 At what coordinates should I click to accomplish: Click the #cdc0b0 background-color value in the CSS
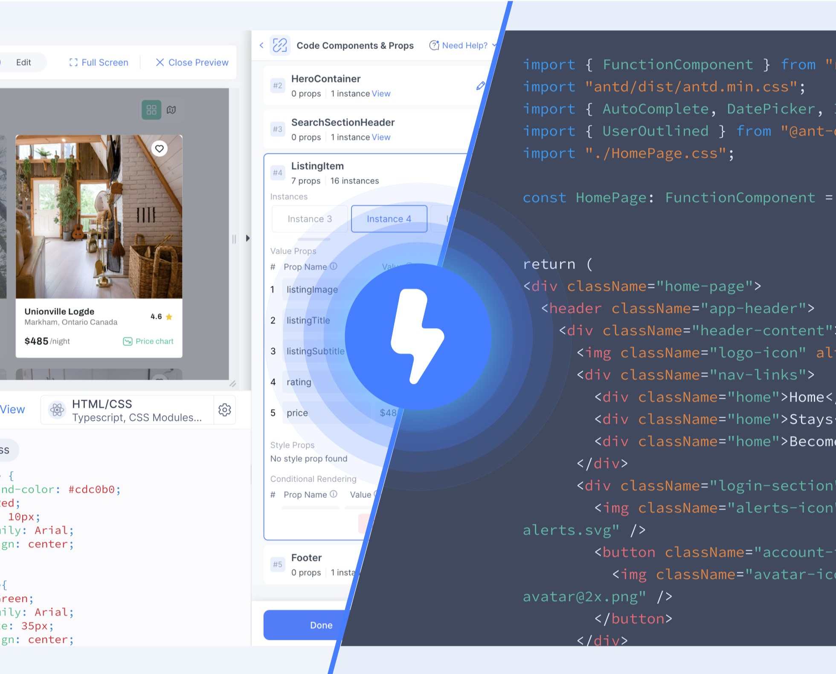[x=93, y=489]
